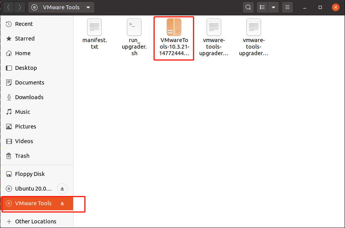Click the Videos film icon
This screenshot has height=228, width=345.
[x=9, y=141]
